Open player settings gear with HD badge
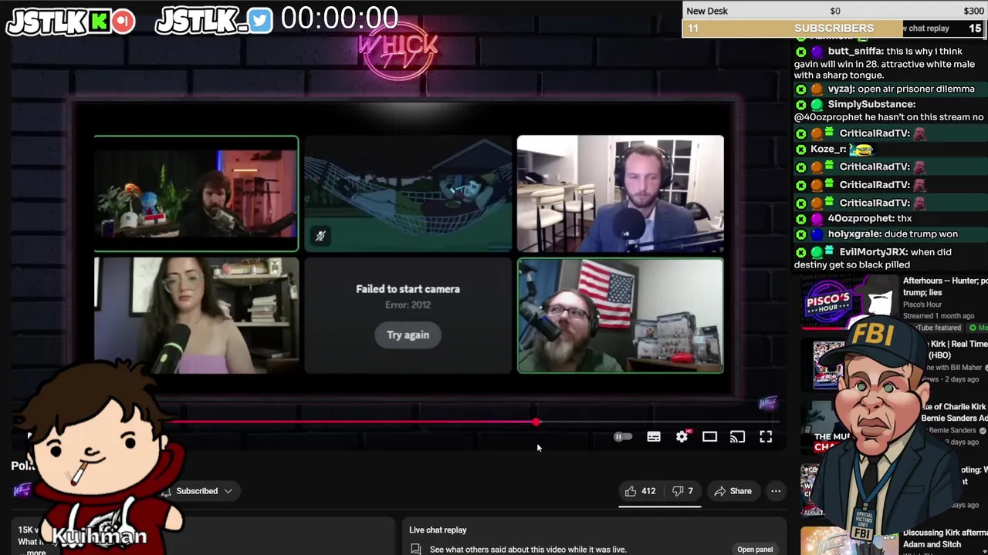 coord(682,436)
